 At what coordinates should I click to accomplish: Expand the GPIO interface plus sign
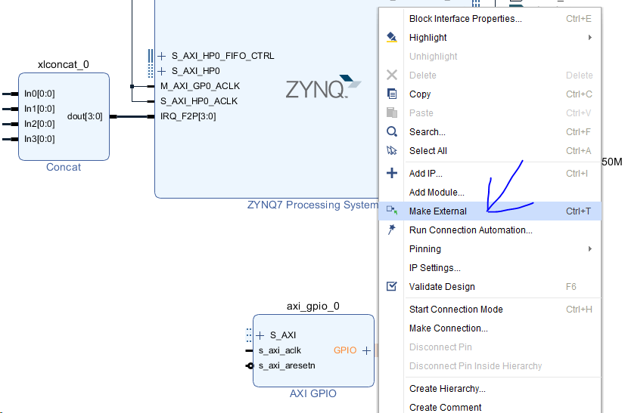(366, 350)
